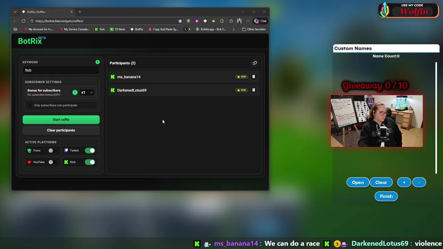Image resolution: width=443 pixels, height=249 pixels.
Task: Click the Kick icon in Active Platforms
Action: coord(66,162)
